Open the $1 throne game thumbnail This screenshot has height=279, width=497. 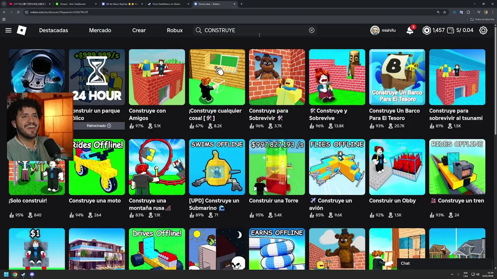pyautogui.click(x=37, y=249)
